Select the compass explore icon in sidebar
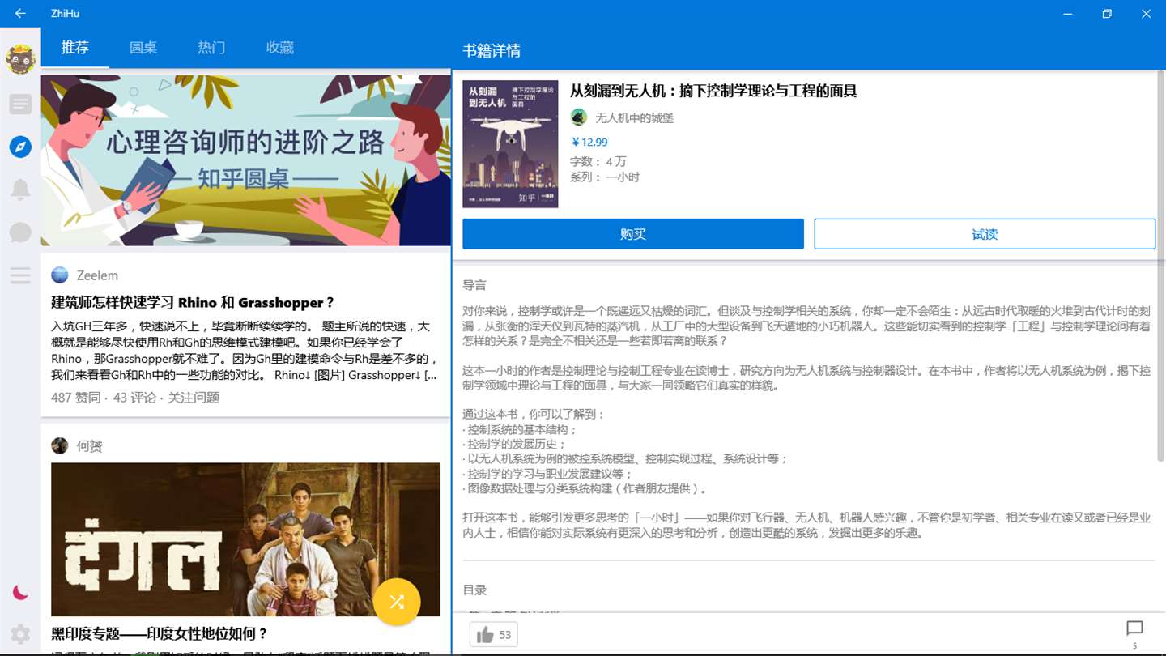This screenshot has height=656, width=1166. 20,147
